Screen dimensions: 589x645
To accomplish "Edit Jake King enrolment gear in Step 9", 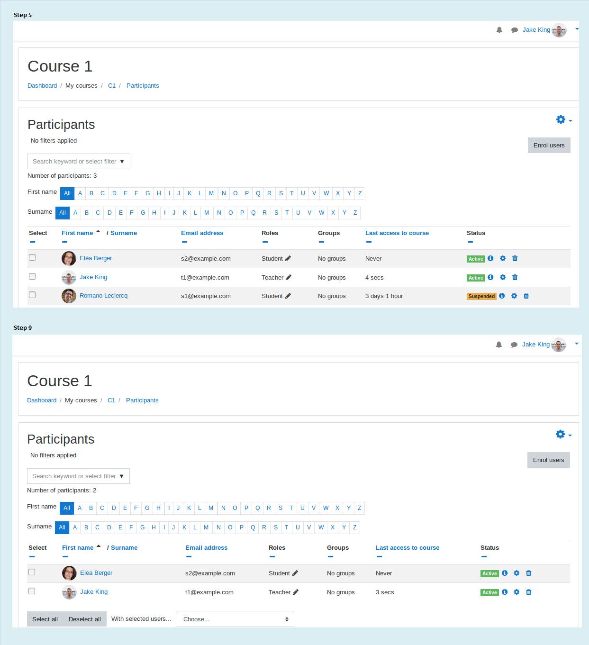I will 517,592.
